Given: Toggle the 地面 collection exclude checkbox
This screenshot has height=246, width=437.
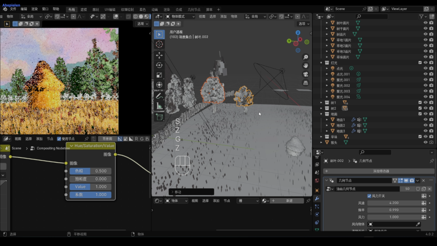Looking at the screenshot, I should tap(420, 114).
